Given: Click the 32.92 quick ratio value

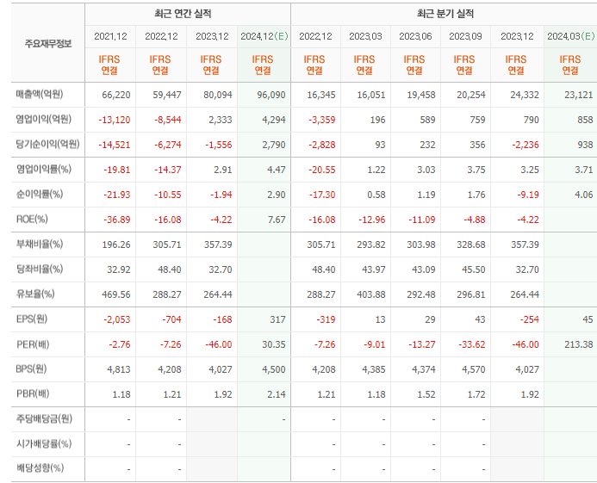Looking at the screenshot, I should [119, 269].
